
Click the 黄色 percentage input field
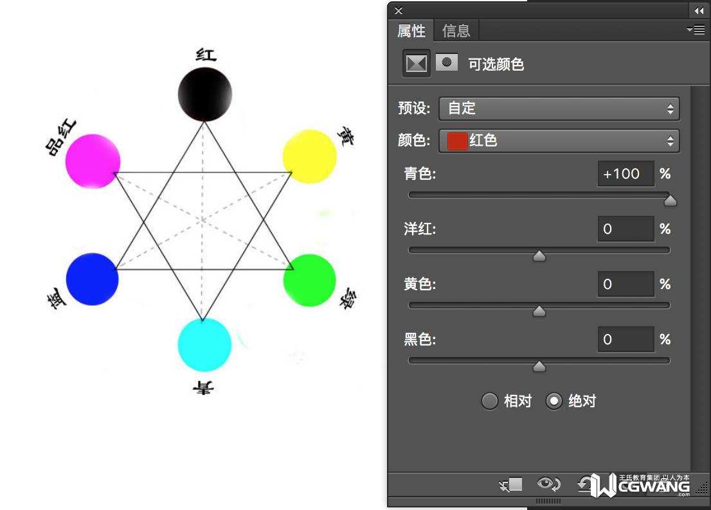[x=625, y=284]
